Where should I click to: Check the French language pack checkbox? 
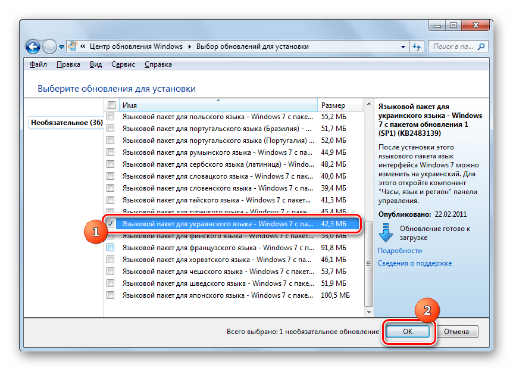pyautogui.click(x=111, y=248)
